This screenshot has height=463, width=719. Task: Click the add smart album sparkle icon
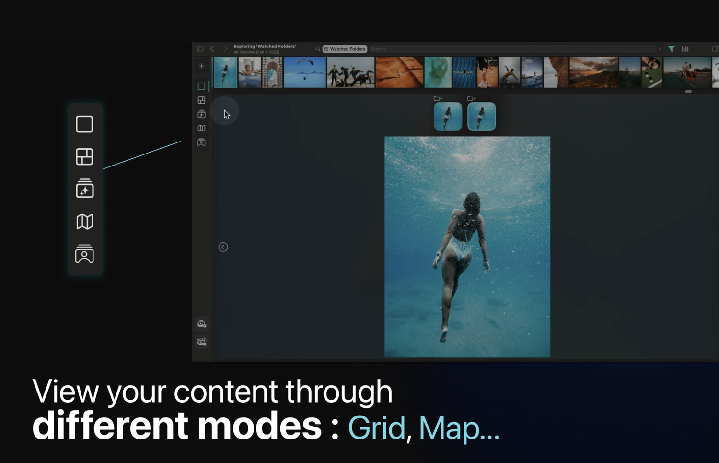202,342
